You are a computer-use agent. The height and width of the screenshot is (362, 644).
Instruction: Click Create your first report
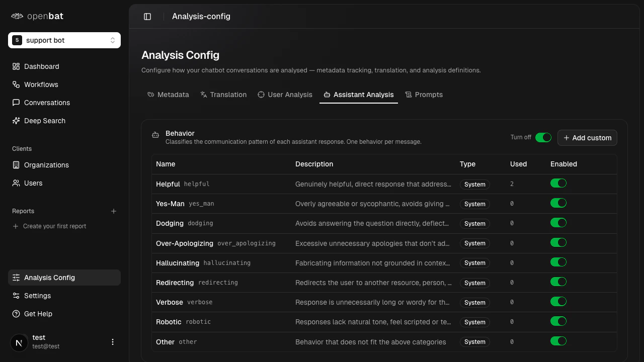coord(54,226)
